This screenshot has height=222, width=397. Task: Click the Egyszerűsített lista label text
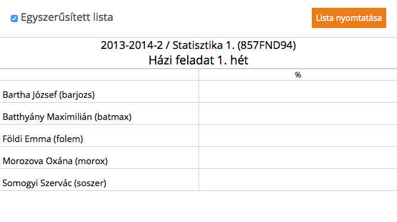67,17
